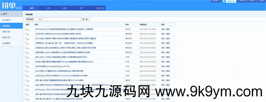Click the 名称 column header
The image size is (266, 102).
(x=36, y=24)
